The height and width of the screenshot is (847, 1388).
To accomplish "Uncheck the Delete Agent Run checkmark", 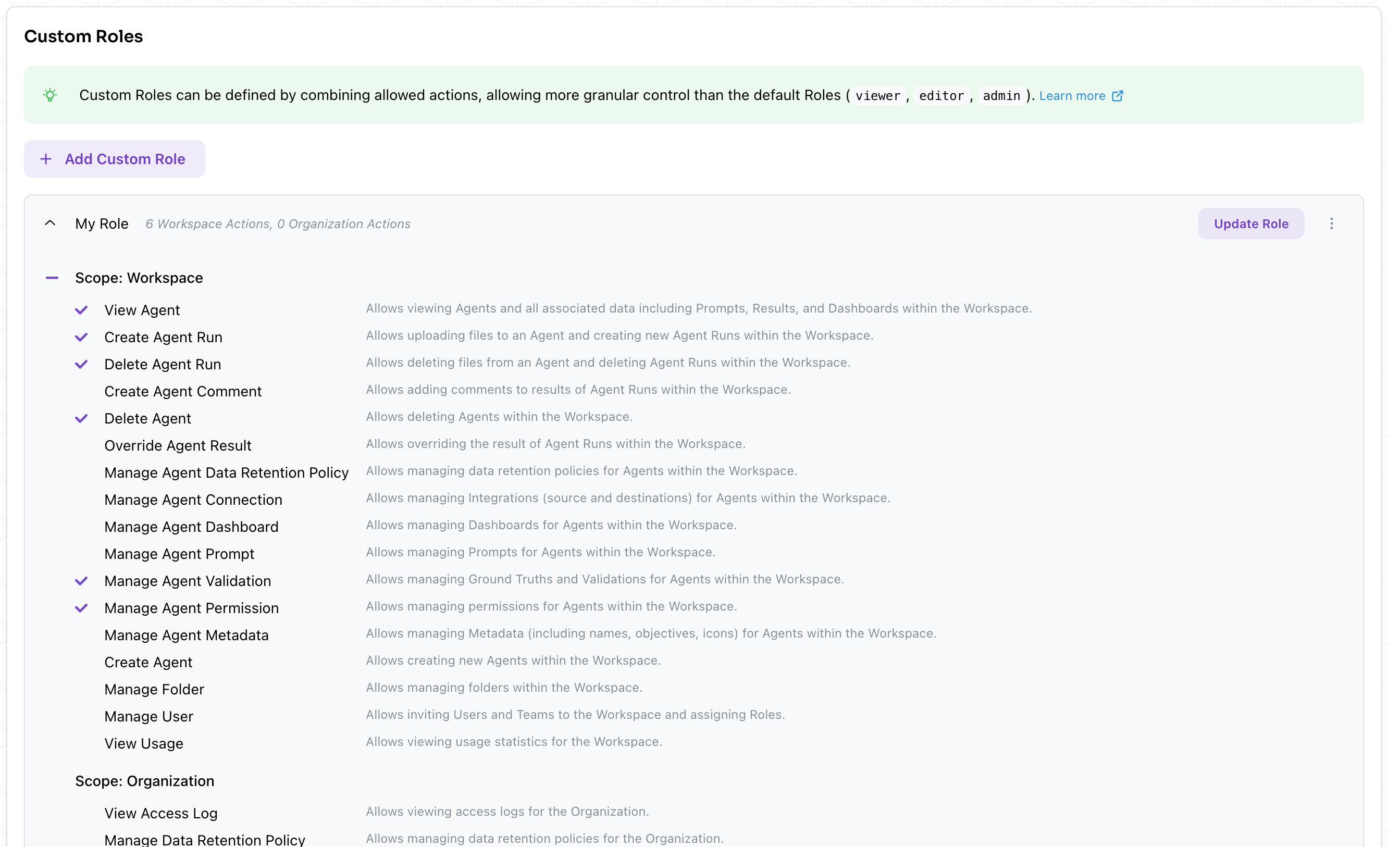I will click(x=82, y=364).
